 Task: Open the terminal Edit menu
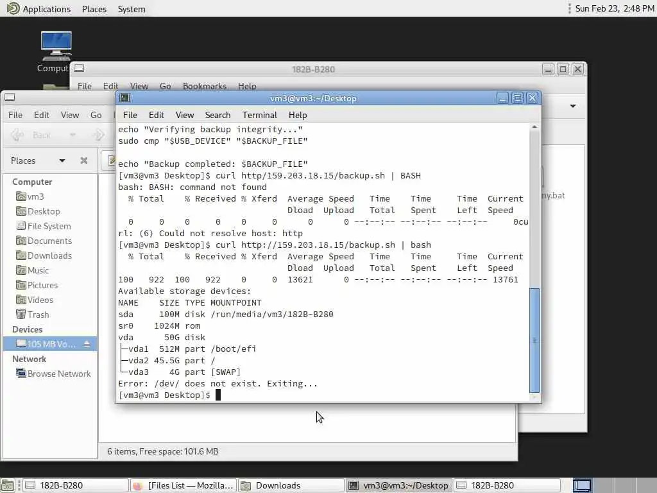(x=157, y=115)
